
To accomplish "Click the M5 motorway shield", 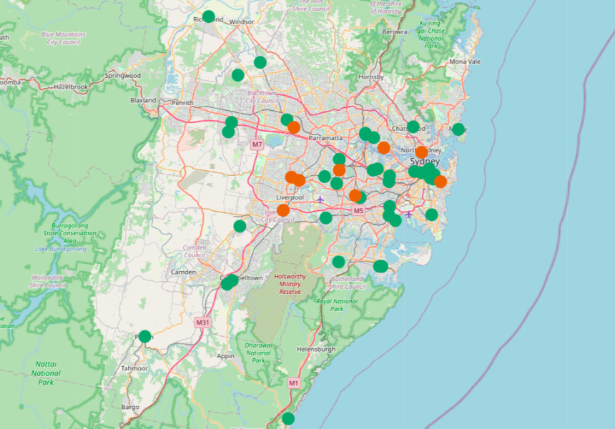I will 358,210.
